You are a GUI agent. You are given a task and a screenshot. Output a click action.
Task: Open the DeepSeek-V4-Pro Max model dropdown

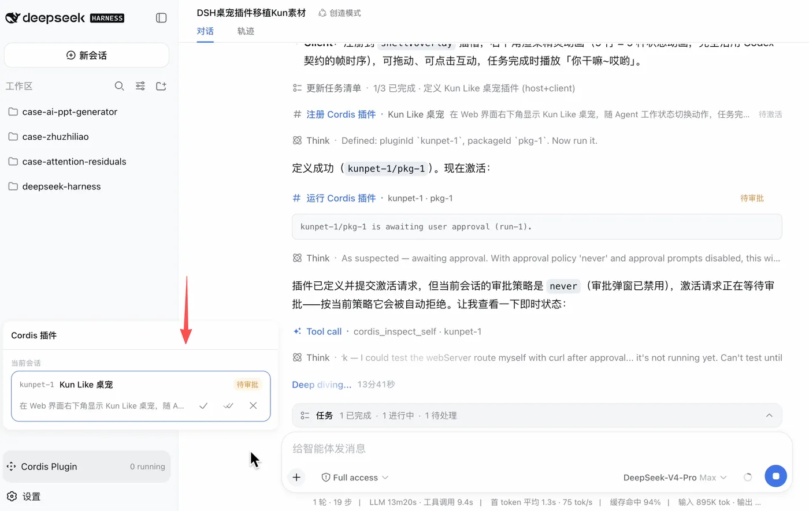[x=674, y=478]
